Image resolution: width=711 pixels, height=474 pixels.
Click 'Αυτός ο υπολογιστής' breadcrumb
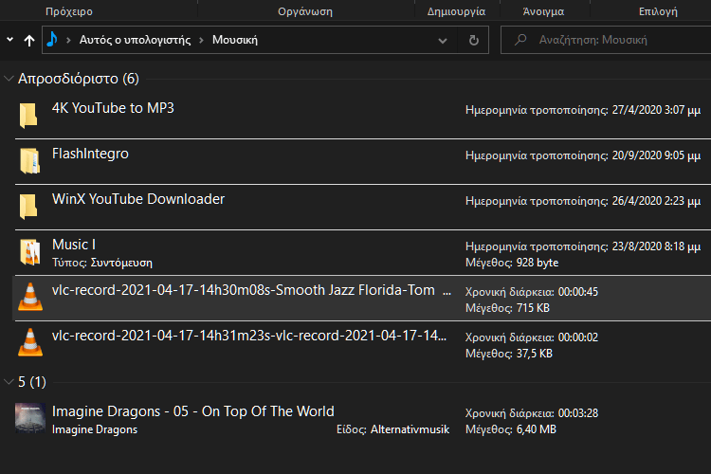point(135,40)
